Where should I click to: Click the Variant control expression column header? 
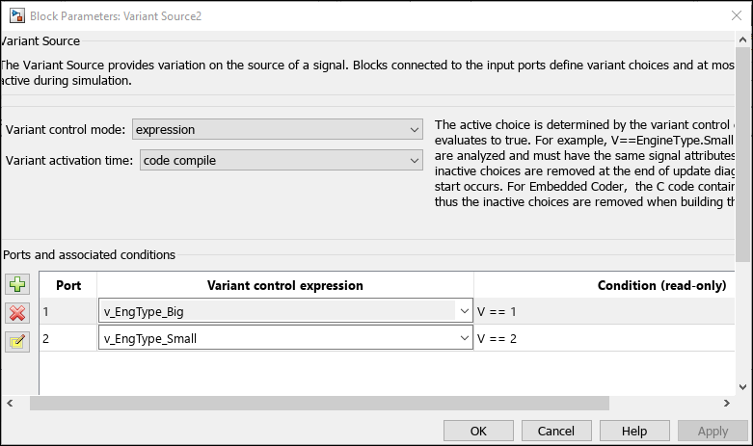tap(285, 285)
